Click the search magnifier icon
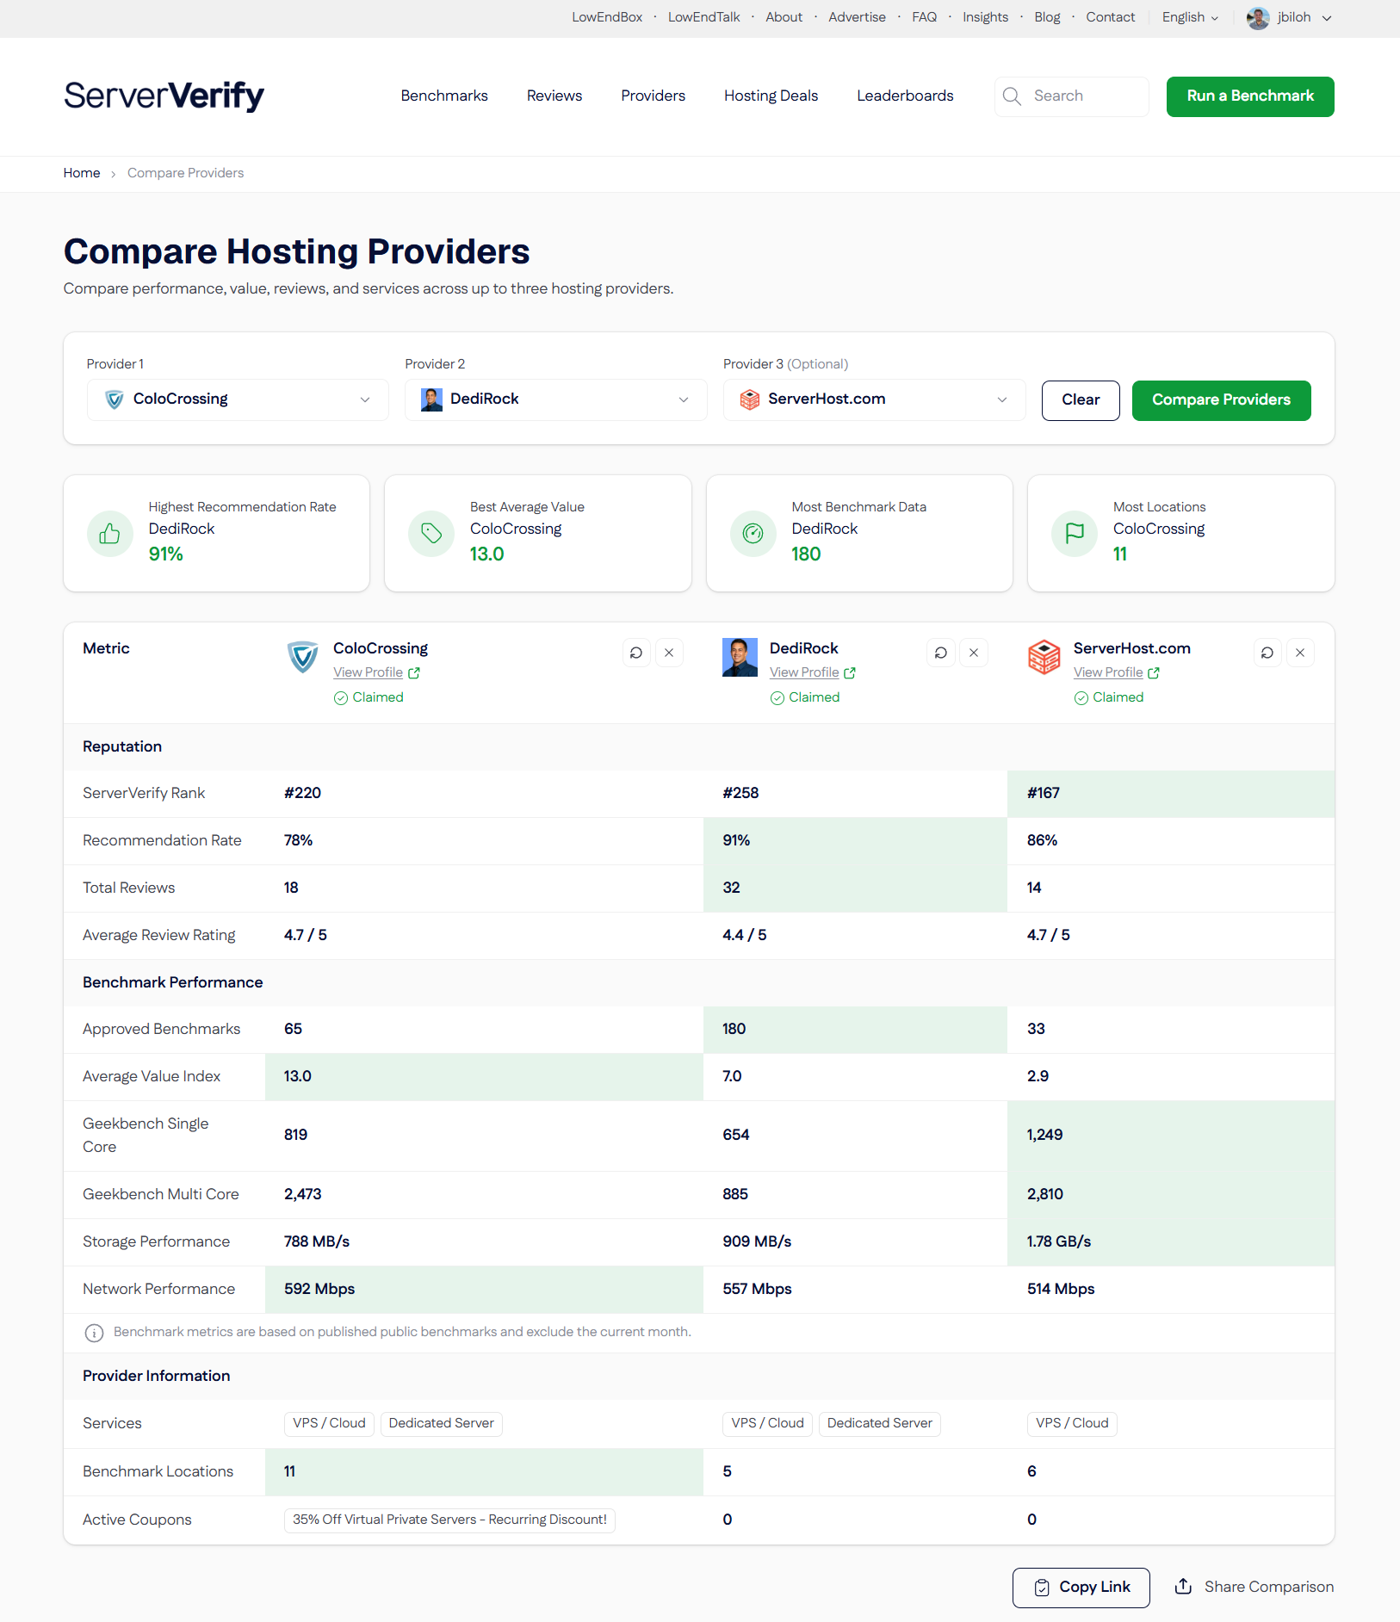 click(x=1012, y=96)
